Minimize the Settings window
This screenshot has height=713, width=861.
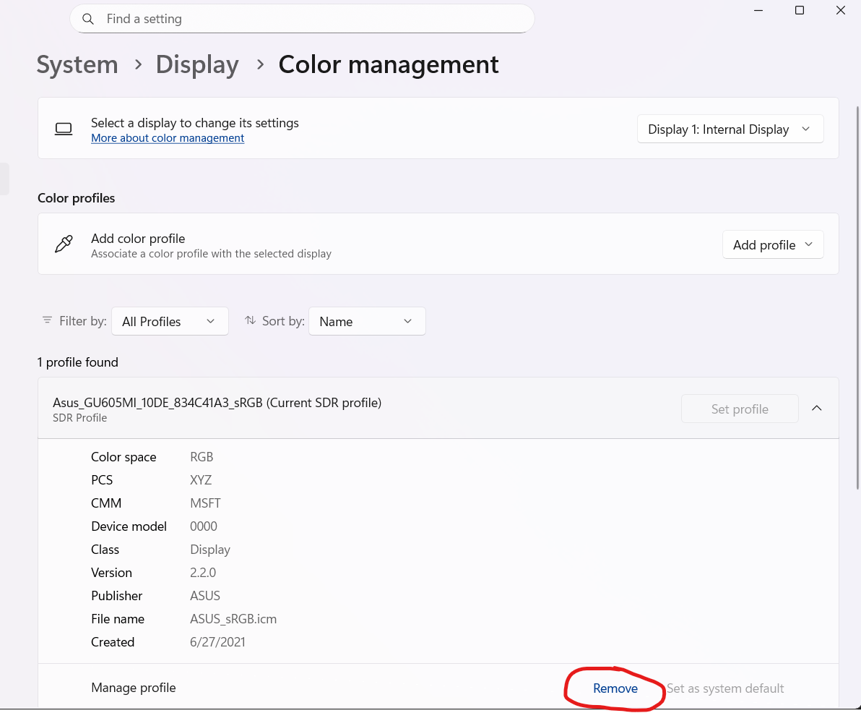click(758, 10)
